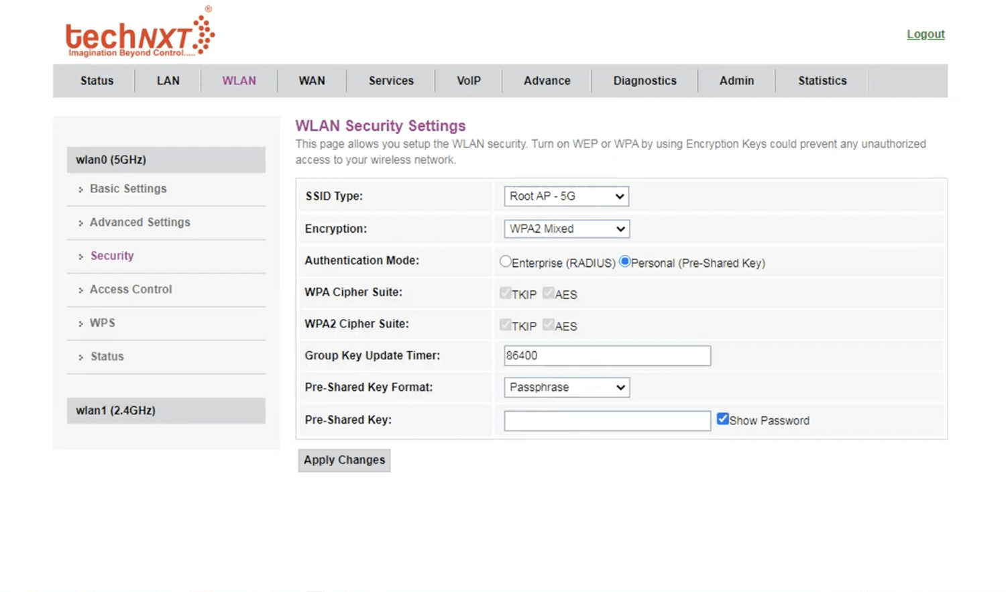Open Basic Settings in the sidebar

128,189
